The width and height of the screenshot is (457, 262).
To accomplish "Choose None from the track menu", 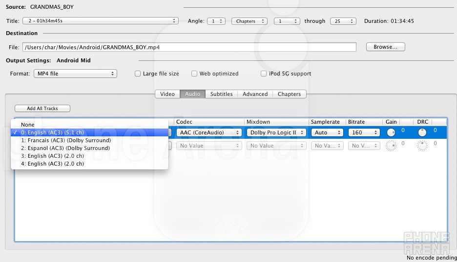I will coord(89,125).
